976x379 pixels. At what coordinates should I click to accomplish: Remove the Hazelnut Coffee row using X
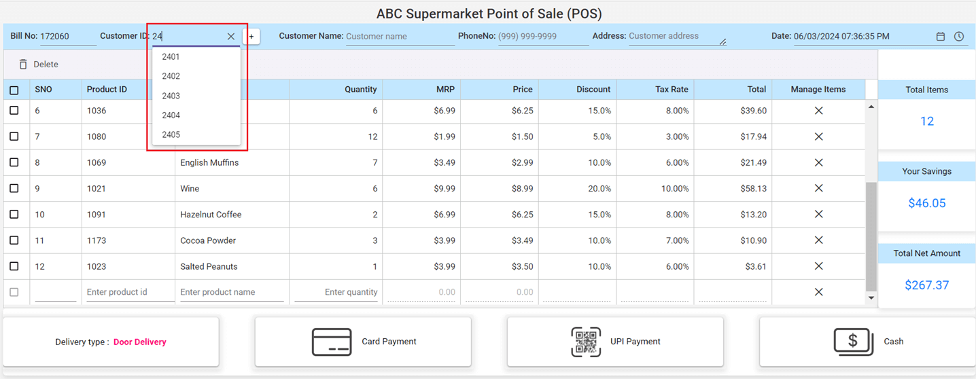pyautogui.click(x=818, y=215)
